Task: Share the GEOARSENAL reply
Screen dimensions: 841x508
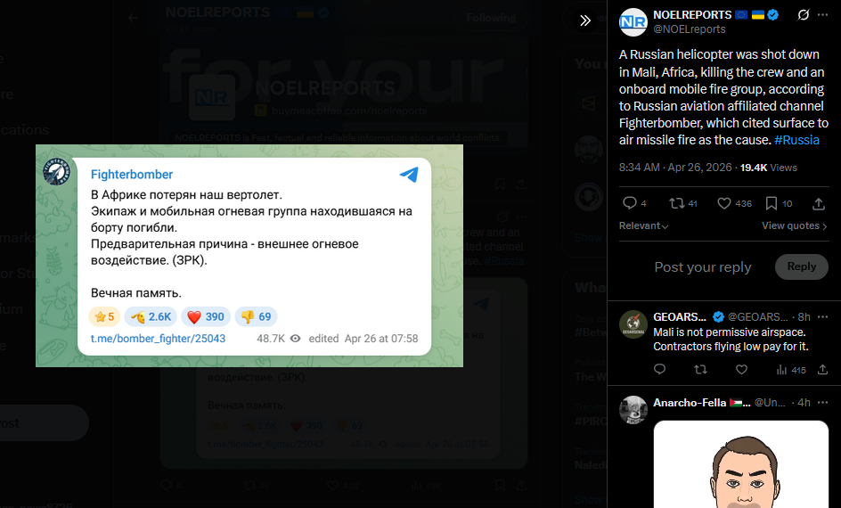Action: [x=823, y=370]
